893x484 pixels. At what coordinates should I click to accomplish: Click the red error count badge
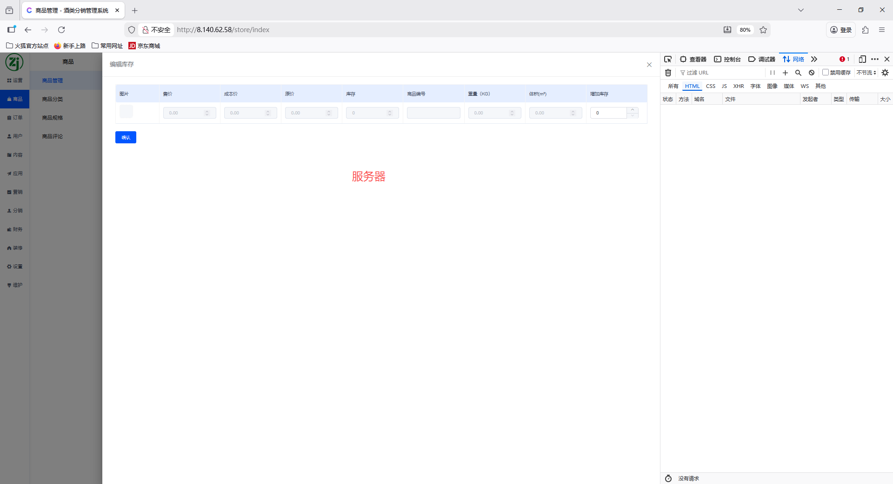point(844,59)
